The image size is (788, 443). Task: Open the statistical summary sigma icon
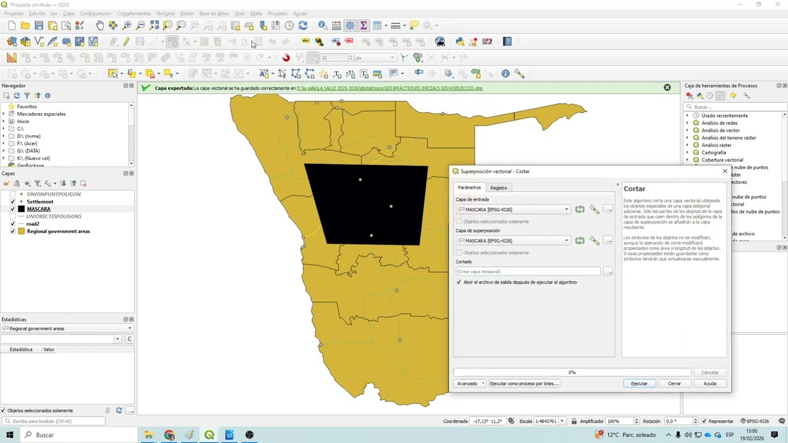point(363,25)
